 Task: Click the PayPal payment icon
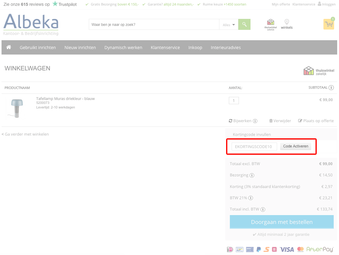coord(258,250)
